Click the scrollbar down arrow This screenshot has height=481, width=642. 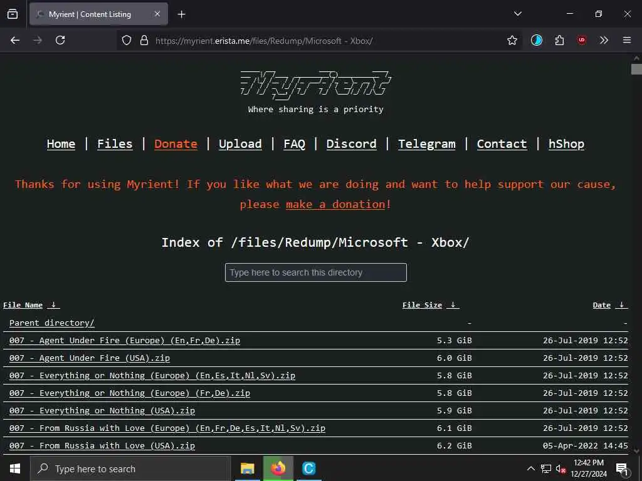[x=636, y=451]
